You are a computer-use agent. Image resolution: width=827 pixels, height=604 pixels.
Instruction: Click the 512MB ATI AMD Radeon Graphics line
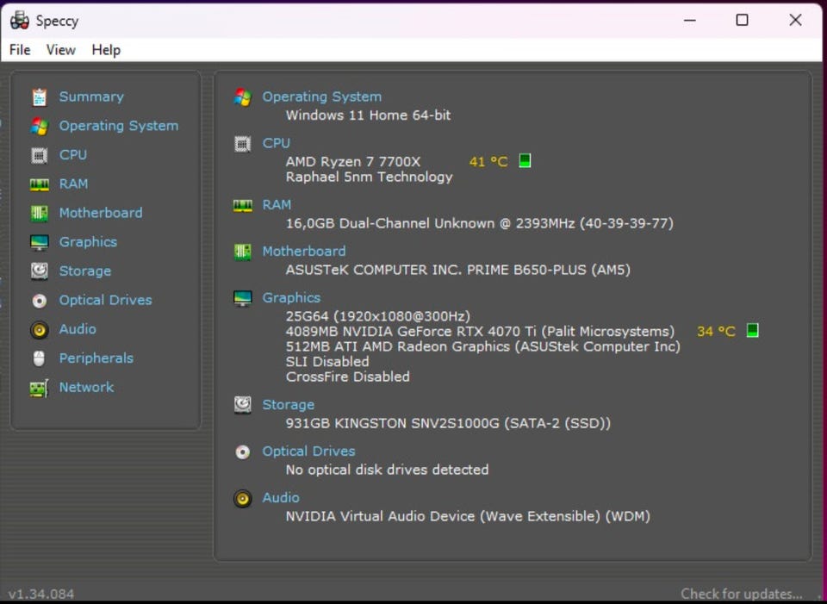[x=483, y=346]
